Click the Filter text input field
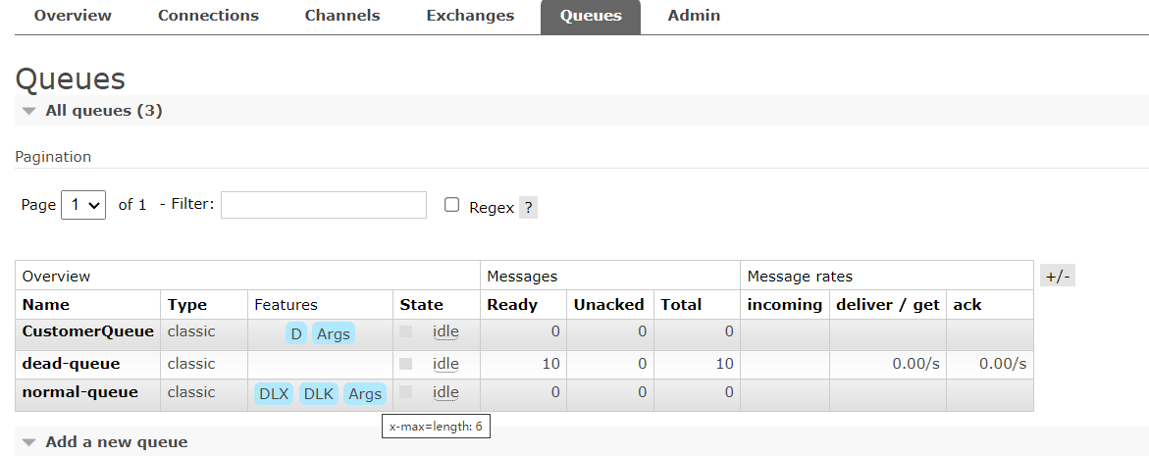The image size is (1149, 456). pyautogui.click(x=323, y=205)
